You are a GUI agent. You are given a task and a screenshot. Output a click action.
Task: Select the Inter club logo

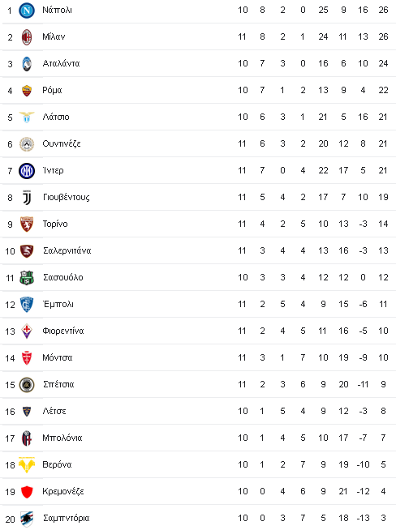click(27, 171)
